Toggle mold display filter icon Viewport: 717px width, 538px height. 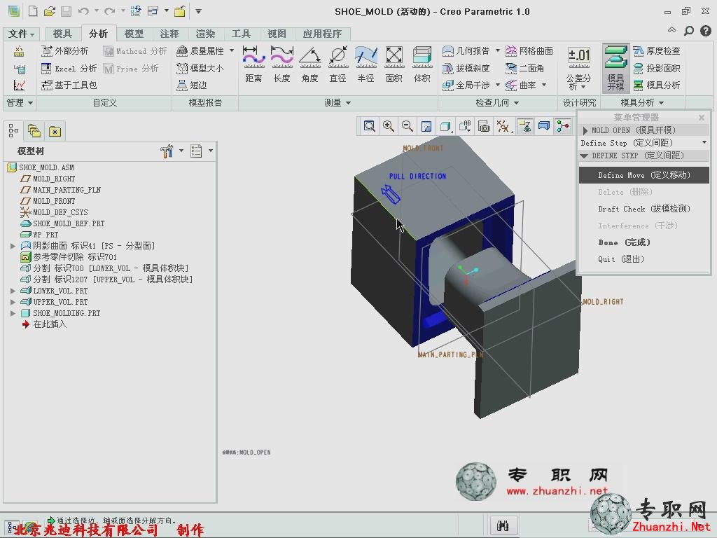[x=543, y=126]
